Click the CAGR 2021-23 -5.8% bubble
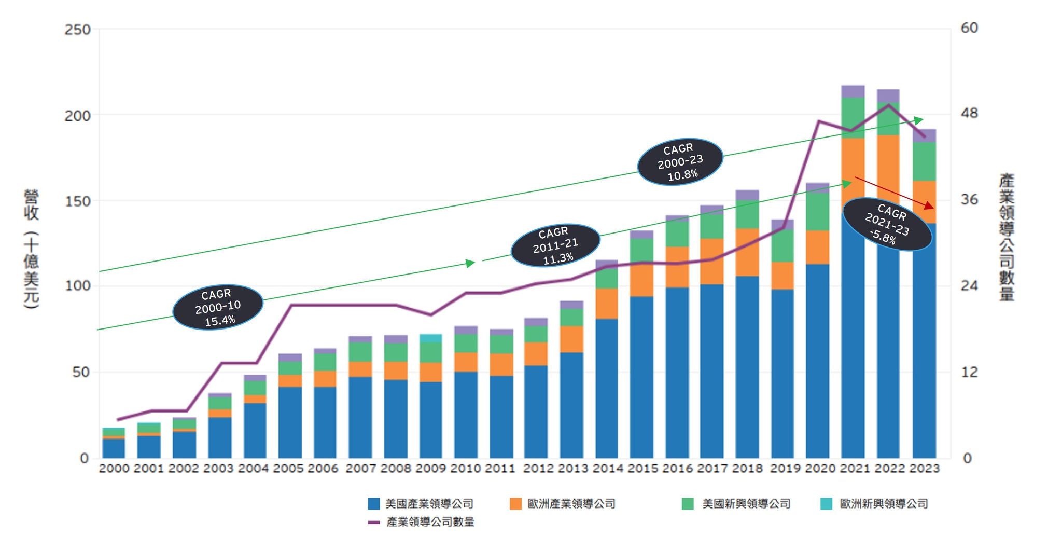The image size is (1062, 535). click(887, 225)
